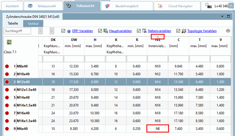Click the Topologie Variablen icon
This screenshot has width=235, height=136.
point(184,31)
